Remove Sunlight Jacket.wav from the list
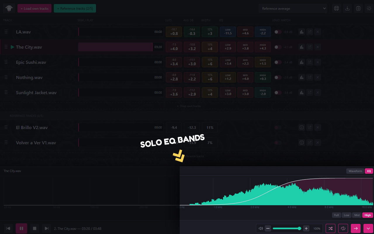This screenshot has width=374, height=234. pyautogui.click(x=318, y=93)
